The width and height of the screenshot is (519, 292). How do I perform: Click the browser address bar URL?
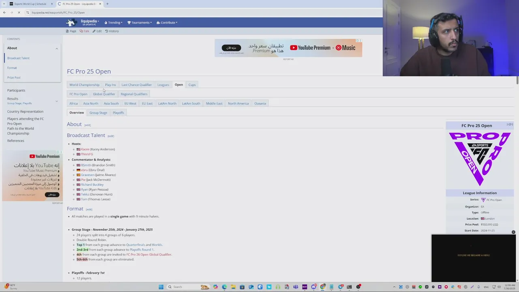tap(58, 13)
